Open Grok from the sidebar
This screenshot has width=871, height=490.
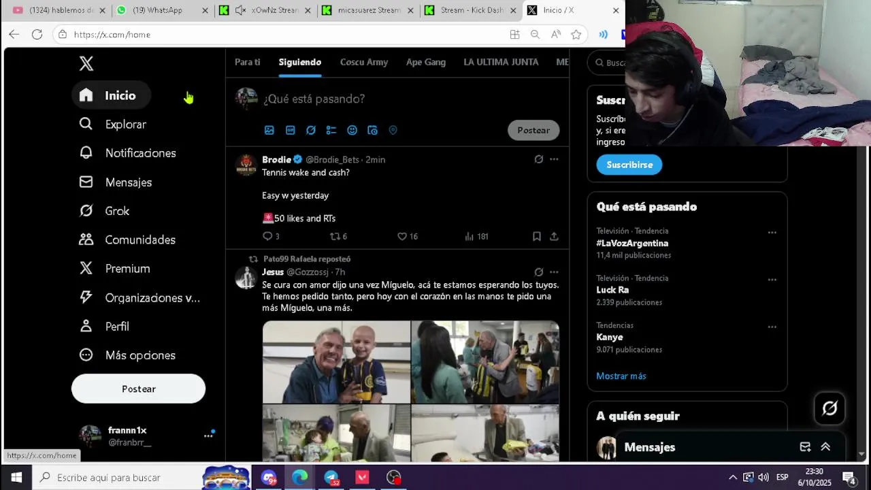pyautogui.click(x=105, y=211)
